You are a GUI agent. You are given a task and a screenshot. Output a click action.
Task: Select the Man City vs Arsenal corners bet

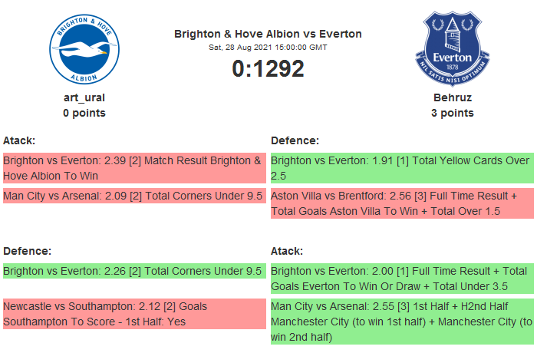pyautogui.click(x=133, y=196)
